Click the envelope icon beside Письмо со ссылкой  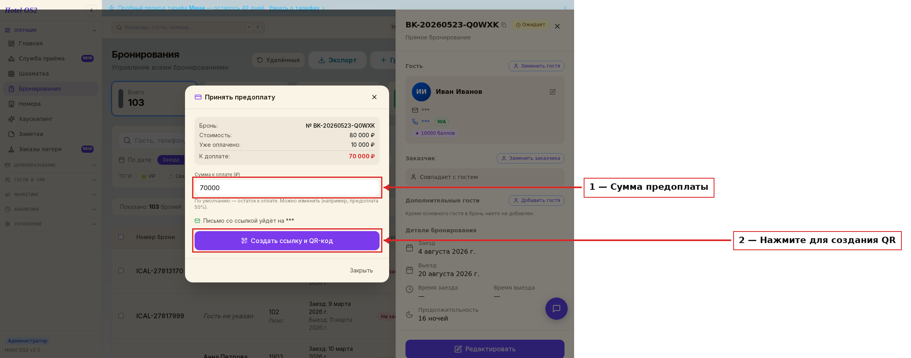197,221
